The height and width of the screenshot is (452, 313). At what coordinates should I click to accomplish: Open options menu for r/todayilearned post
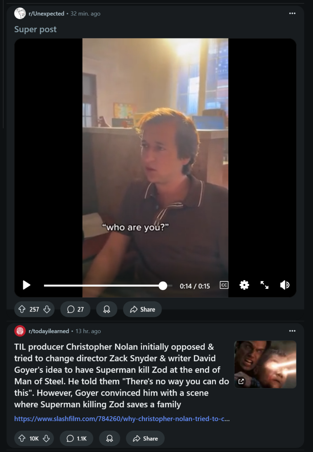click(292, 331)
